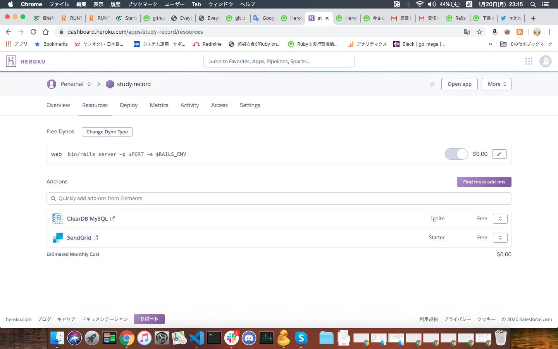Click the account avatar icon in Heroku header

(546, 61)
